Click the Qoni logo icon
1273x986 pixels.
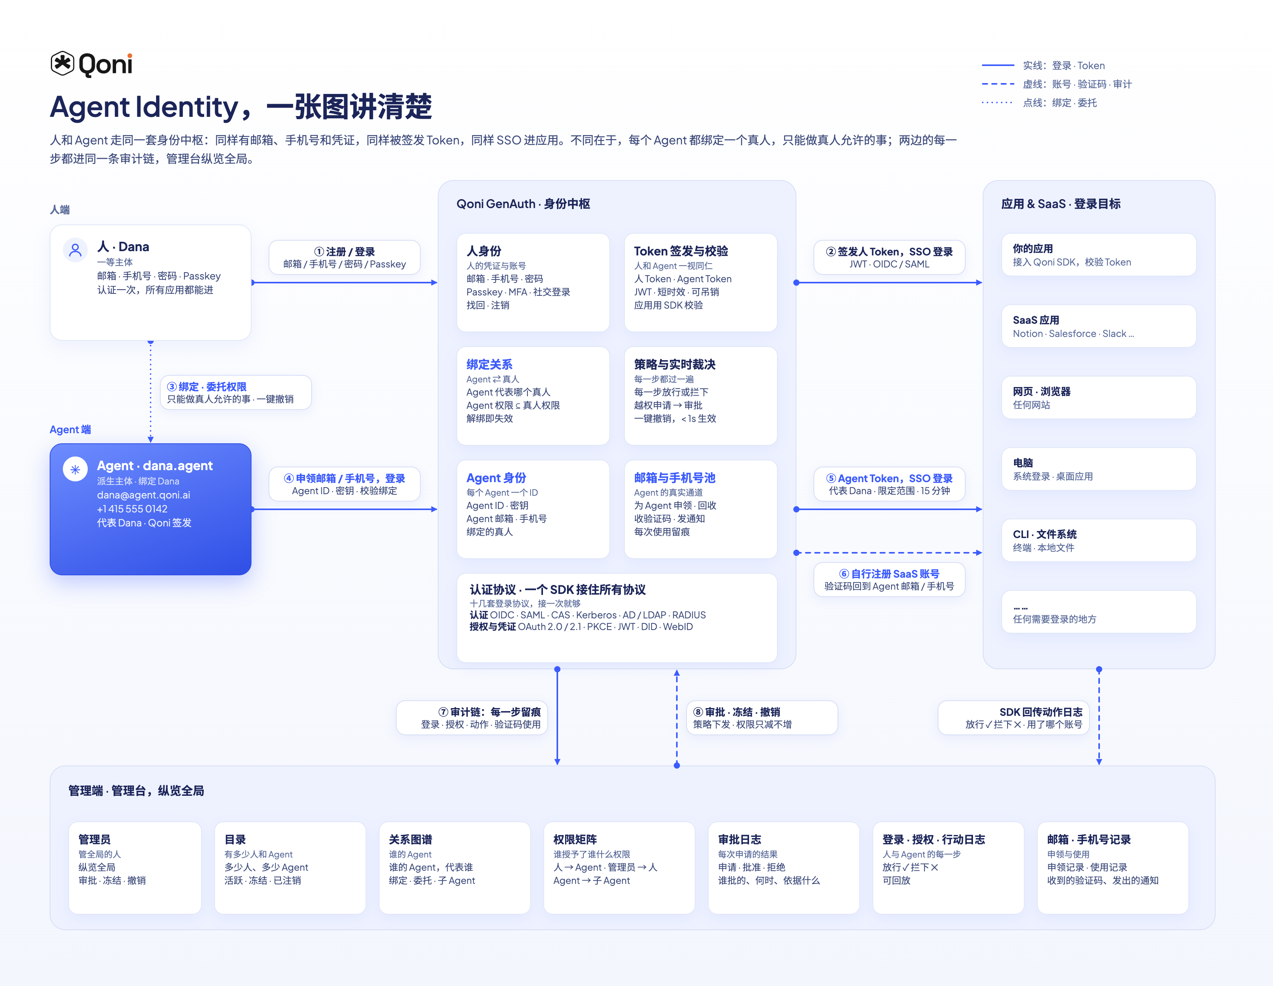pyautogui.click(x=62, y=64)
